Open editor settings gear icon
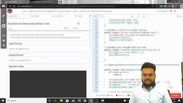This screenshot has width=183, height=103. pyautogui.click(x=132, y=16)
